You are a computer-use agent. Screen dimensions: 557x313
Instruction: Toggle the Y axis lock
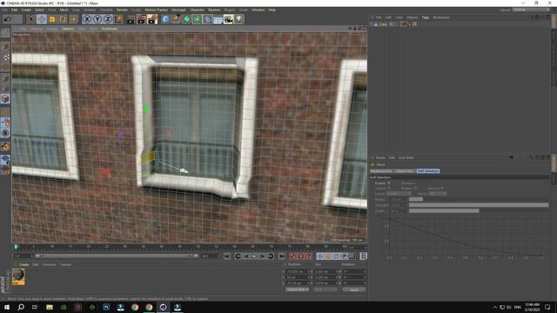click(x=97, y=19)
